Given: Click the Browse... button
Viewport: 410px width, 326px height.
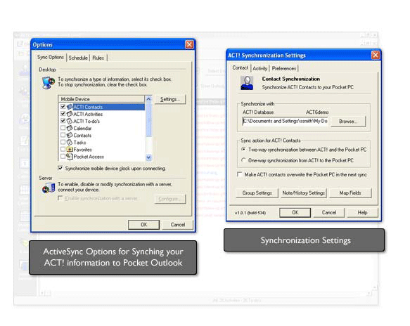Looking at the screenshot, I should 348,122.
